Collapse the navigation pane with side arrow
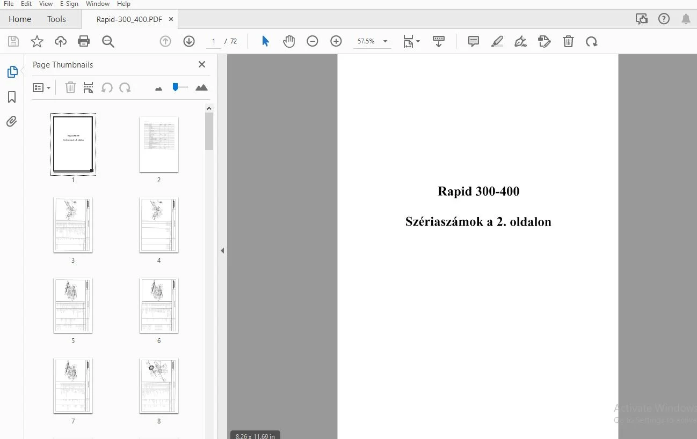The height and width of the screenshot is (439, 697). click(x=222, y=250)
